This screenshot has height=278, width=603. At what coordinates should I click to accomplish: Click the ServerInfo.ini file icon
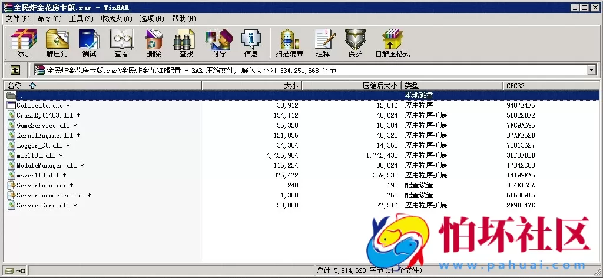[x=11, y=185]
